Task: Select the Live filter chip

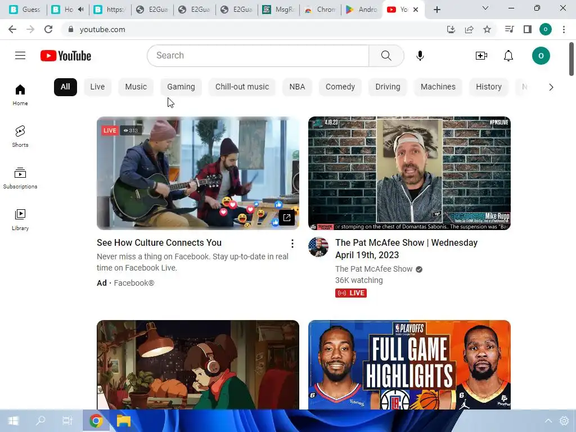Action: click(x=98, y=87)
